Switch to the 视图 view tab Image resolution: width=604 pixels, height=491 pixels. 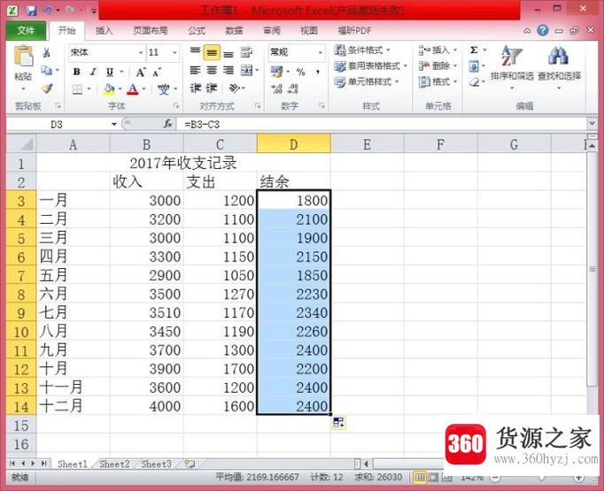click(x=309, y=31)
